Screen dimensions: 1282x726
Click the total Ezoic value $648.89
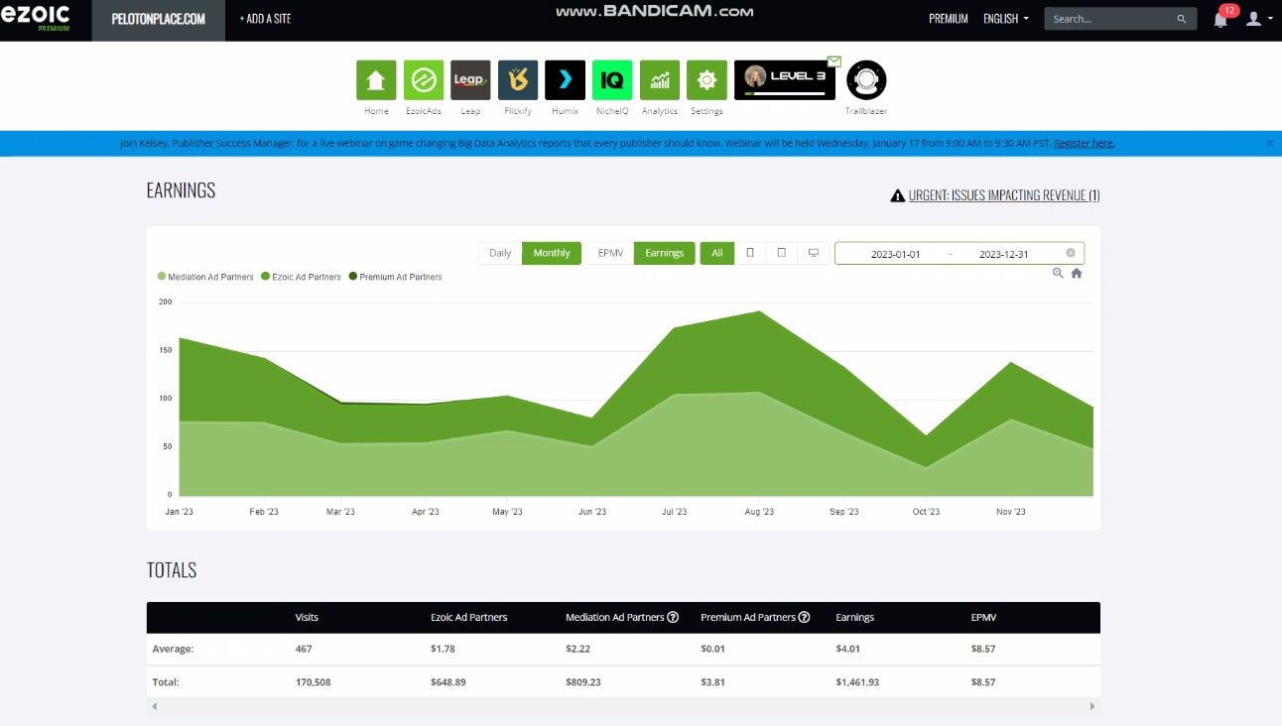pos(450,682)
